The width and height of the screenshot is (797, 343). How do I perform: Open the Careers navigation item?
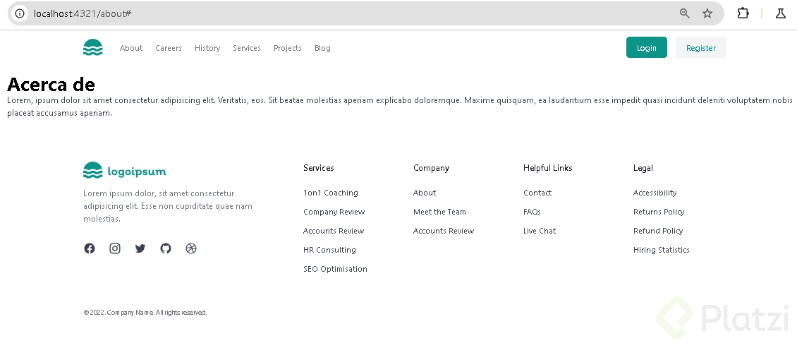(169, 48)
